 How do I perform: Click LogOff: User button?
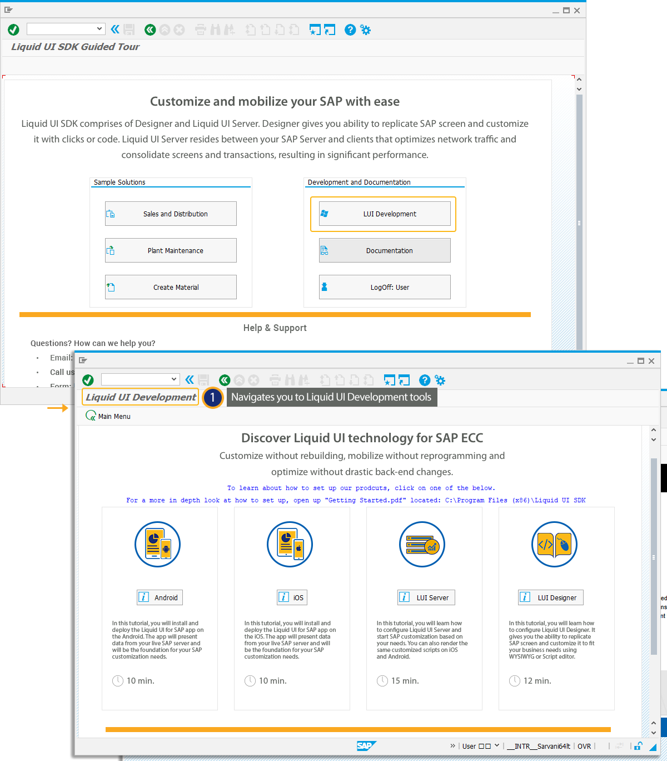point(385,287)
